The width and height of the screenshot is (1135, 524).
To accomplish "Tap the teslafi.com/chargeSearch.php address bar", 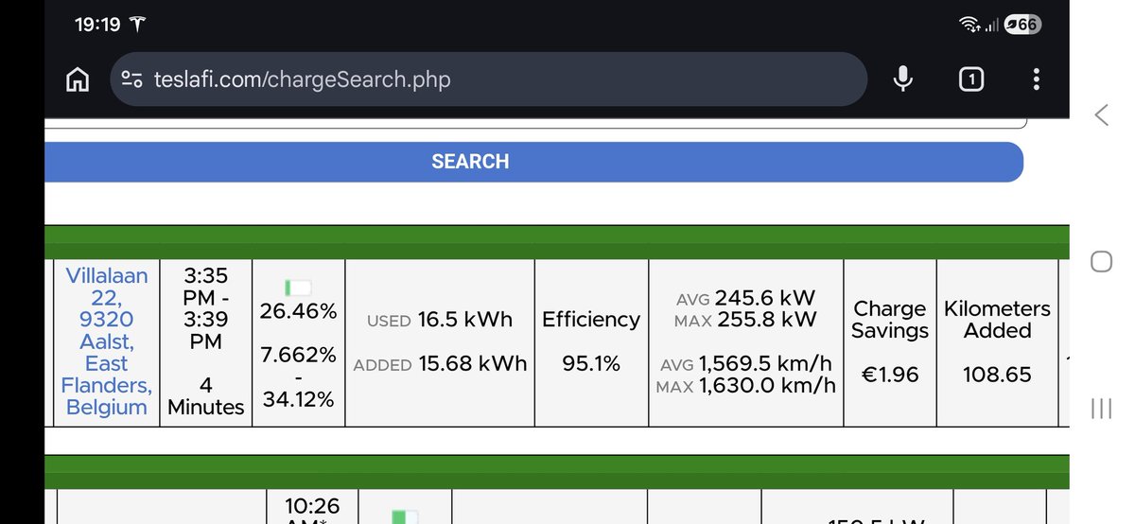I will (x=489, y=79).
